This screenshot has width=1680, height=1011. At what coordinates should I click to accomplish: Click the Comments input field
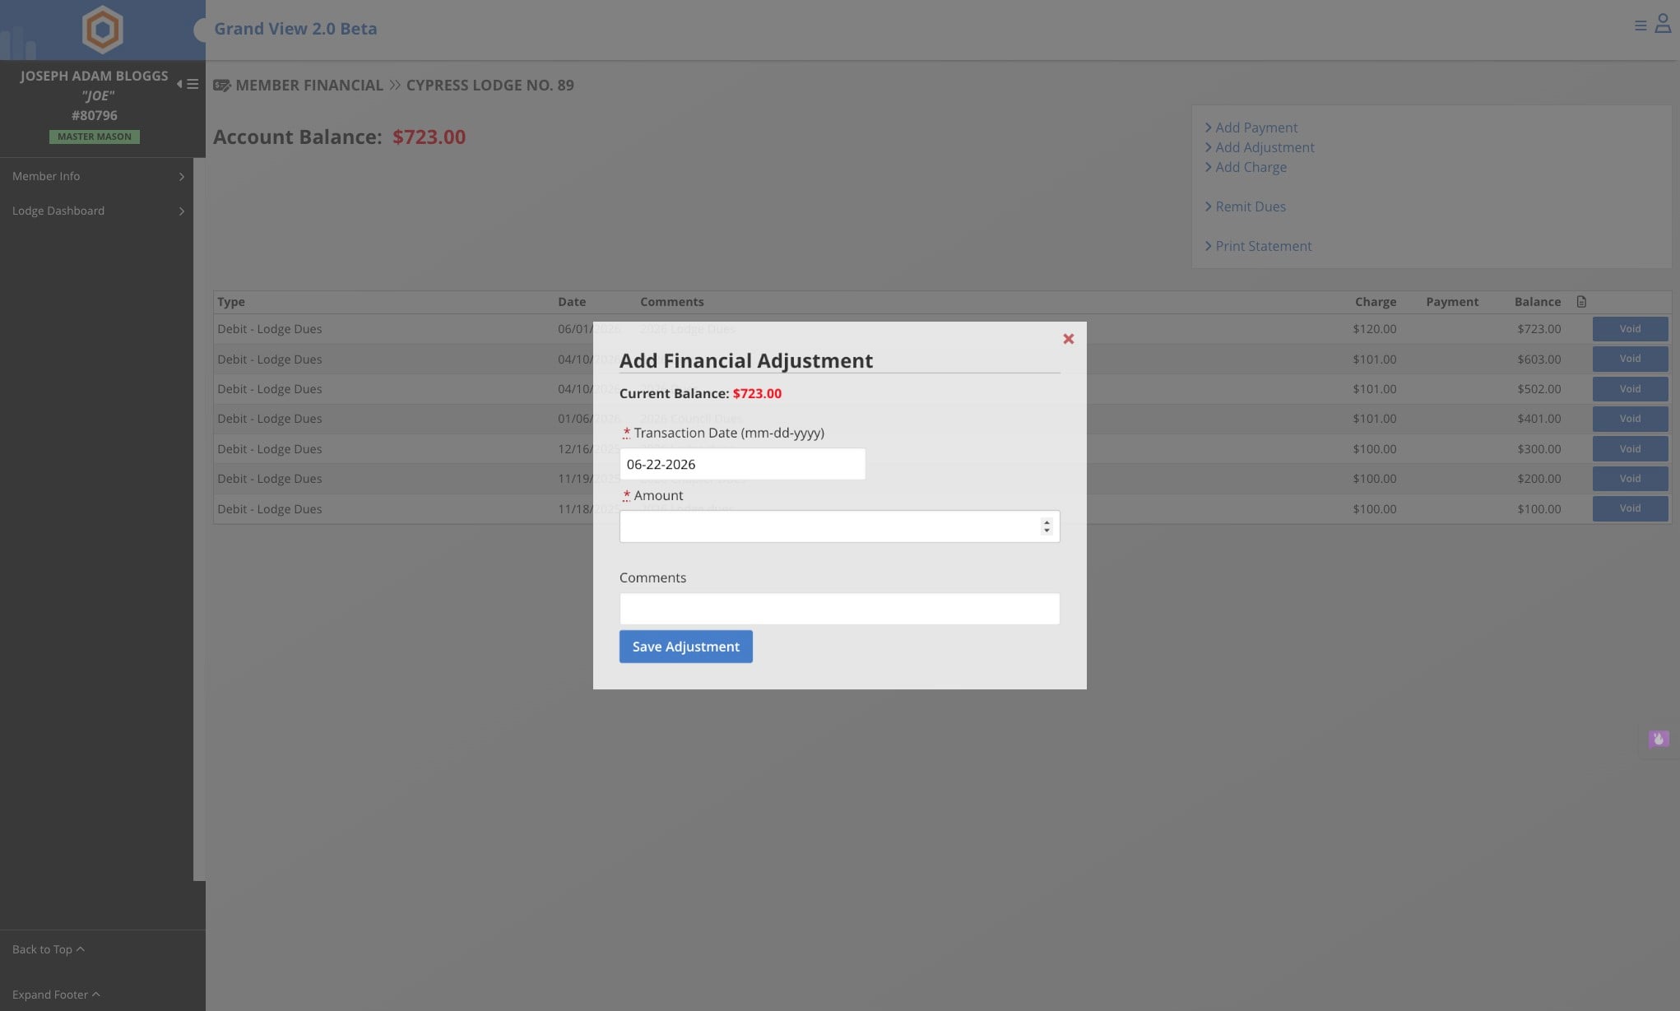839,609
